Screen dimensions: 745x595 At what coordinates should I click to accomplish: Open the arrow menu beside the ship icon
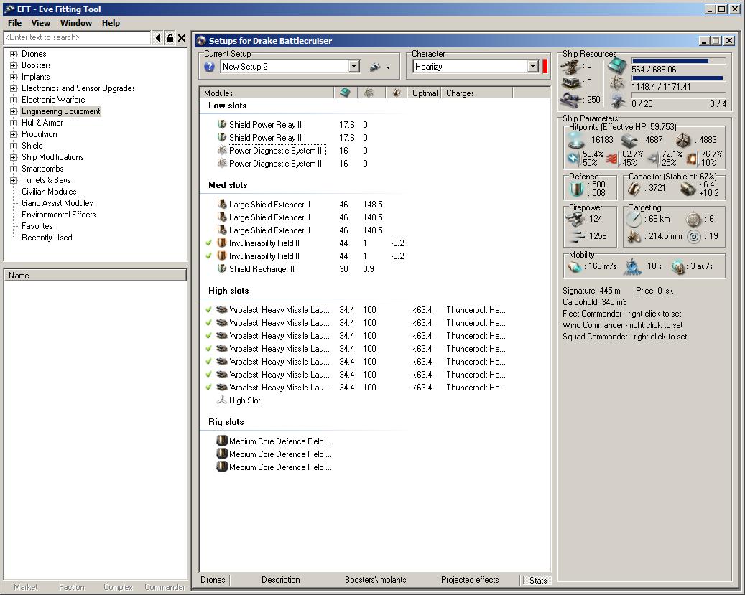tap(388, 68)
